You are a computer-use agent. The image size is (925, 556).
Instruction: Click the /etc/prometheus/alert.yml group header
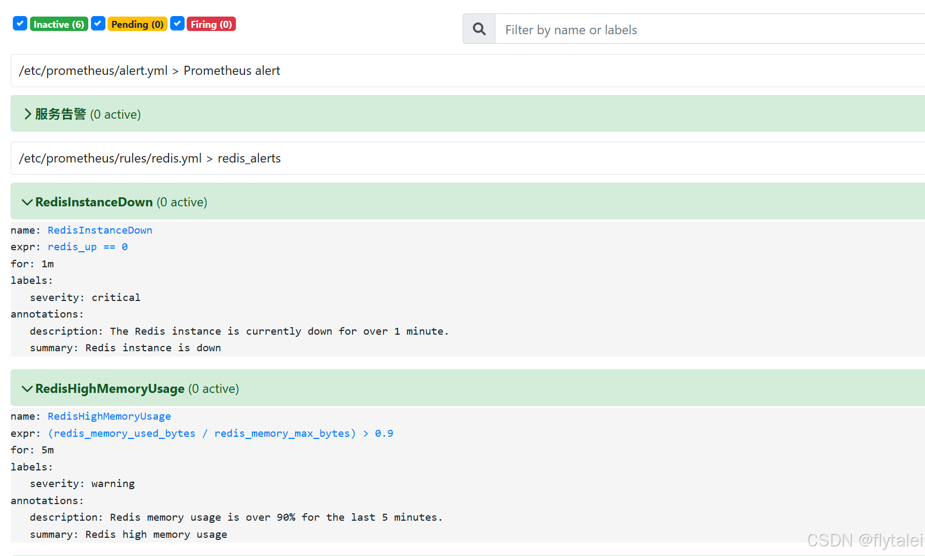(468, 71)
